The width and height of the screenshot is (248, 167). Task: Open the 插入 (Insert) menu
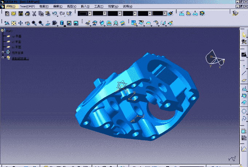coord(86,7)
